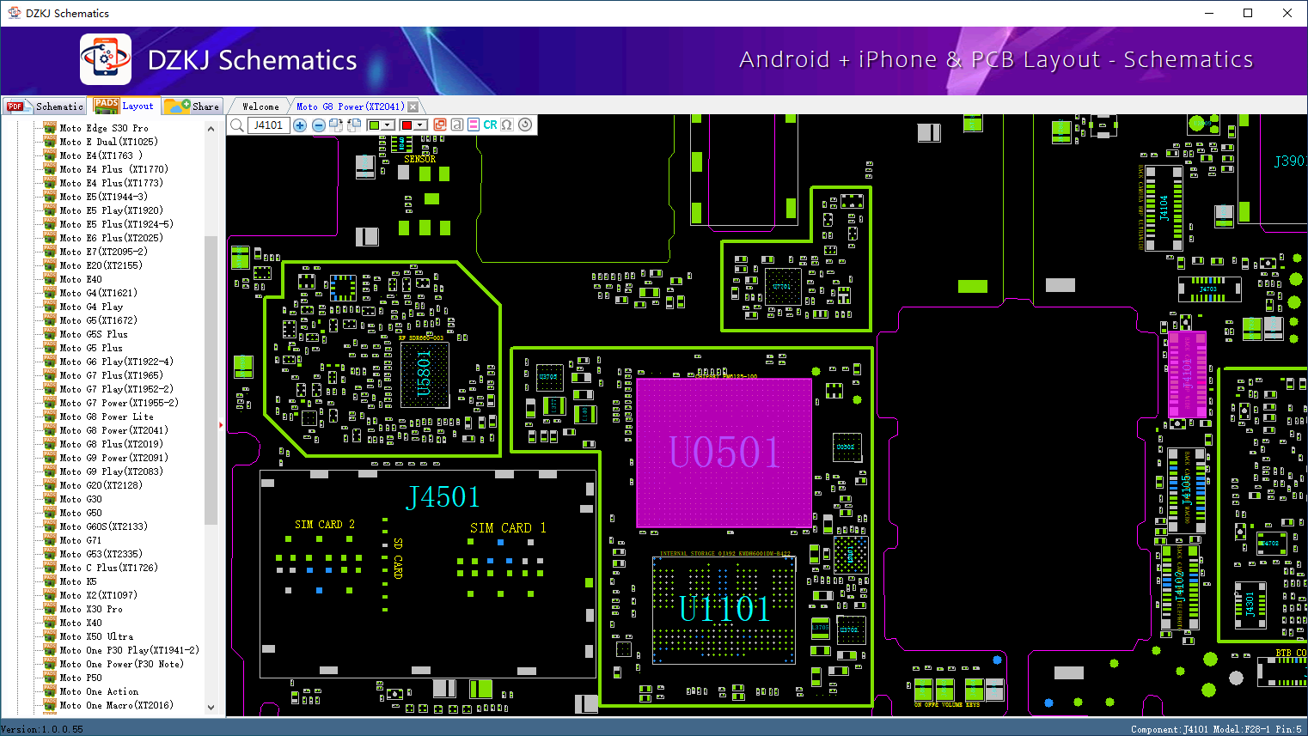Click the PADS icon beside Moto G71

[50, 540]
